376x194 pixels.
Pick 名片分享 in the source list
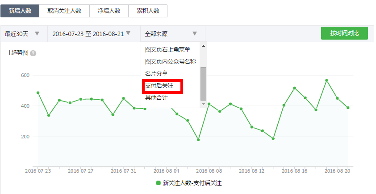pos(156,73)
